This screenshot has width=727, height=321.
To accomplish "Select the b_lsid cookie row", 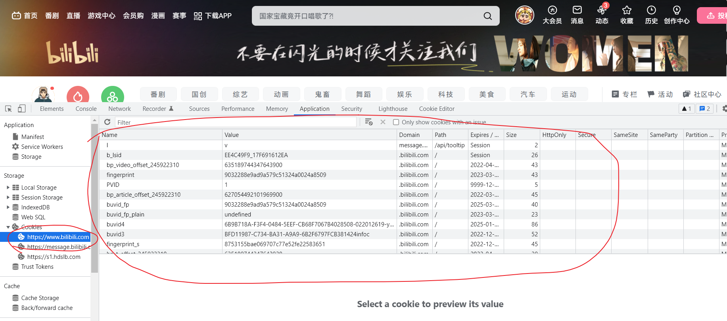I will 412,155.
